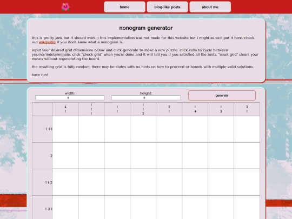This screenshot has width=292, height=219.
Task: Toggle cell in row '1 3 1', column '3 1'
Action: (x=247, y=207)
